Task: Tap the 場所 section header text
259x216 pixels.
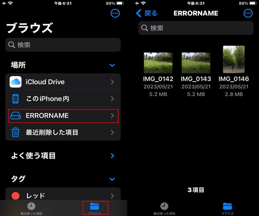Action: point(18,65)
